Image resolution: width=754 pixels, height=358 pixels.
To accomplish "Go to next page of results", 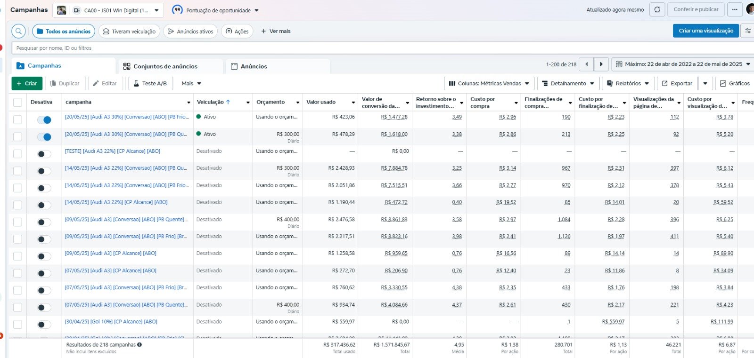I will [x=601, y=64].
